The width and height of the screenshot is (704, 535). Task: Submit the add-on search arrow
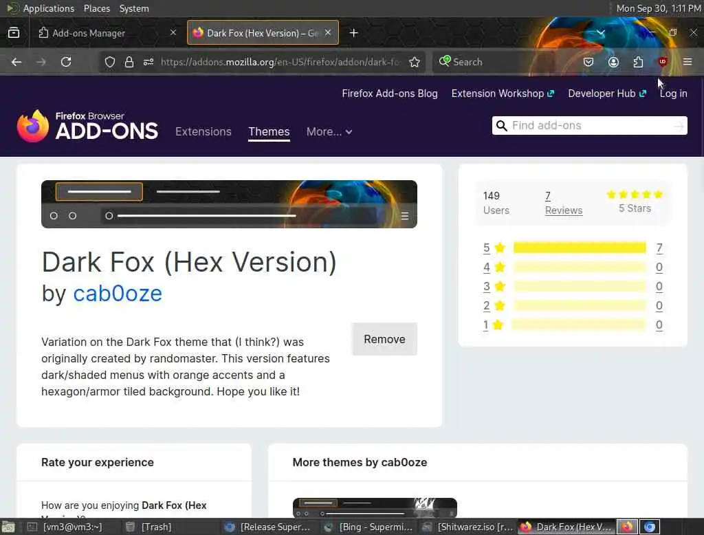679,127
